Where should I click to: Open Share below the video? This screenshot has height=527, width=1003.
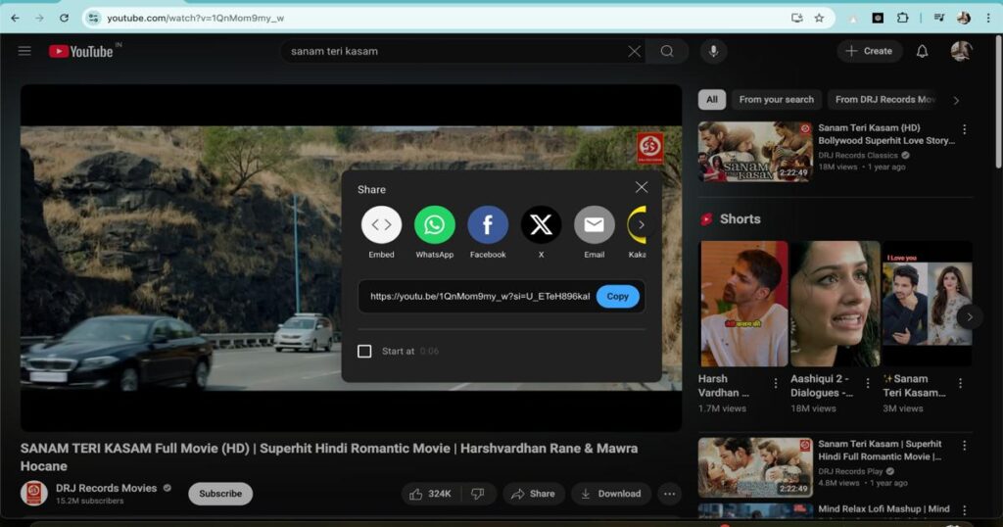[534, 494]
